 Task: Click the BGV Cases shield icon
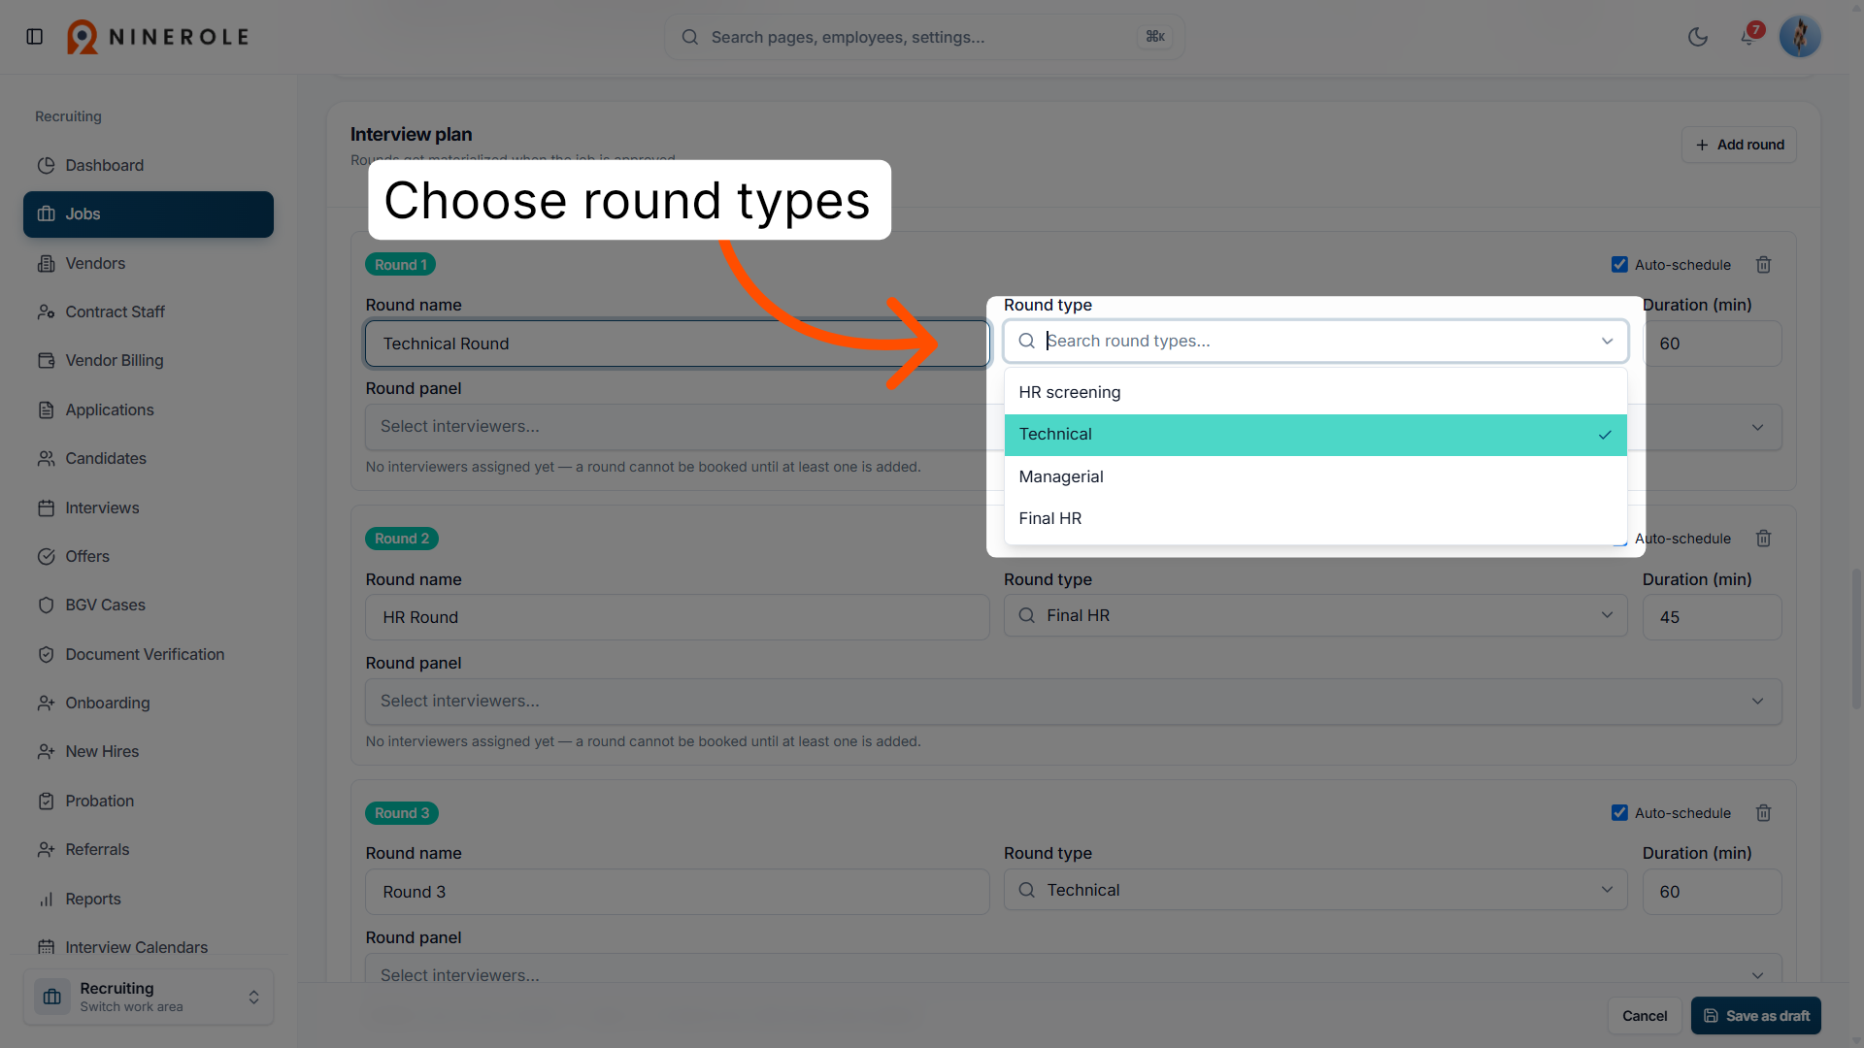pos(46,605)
